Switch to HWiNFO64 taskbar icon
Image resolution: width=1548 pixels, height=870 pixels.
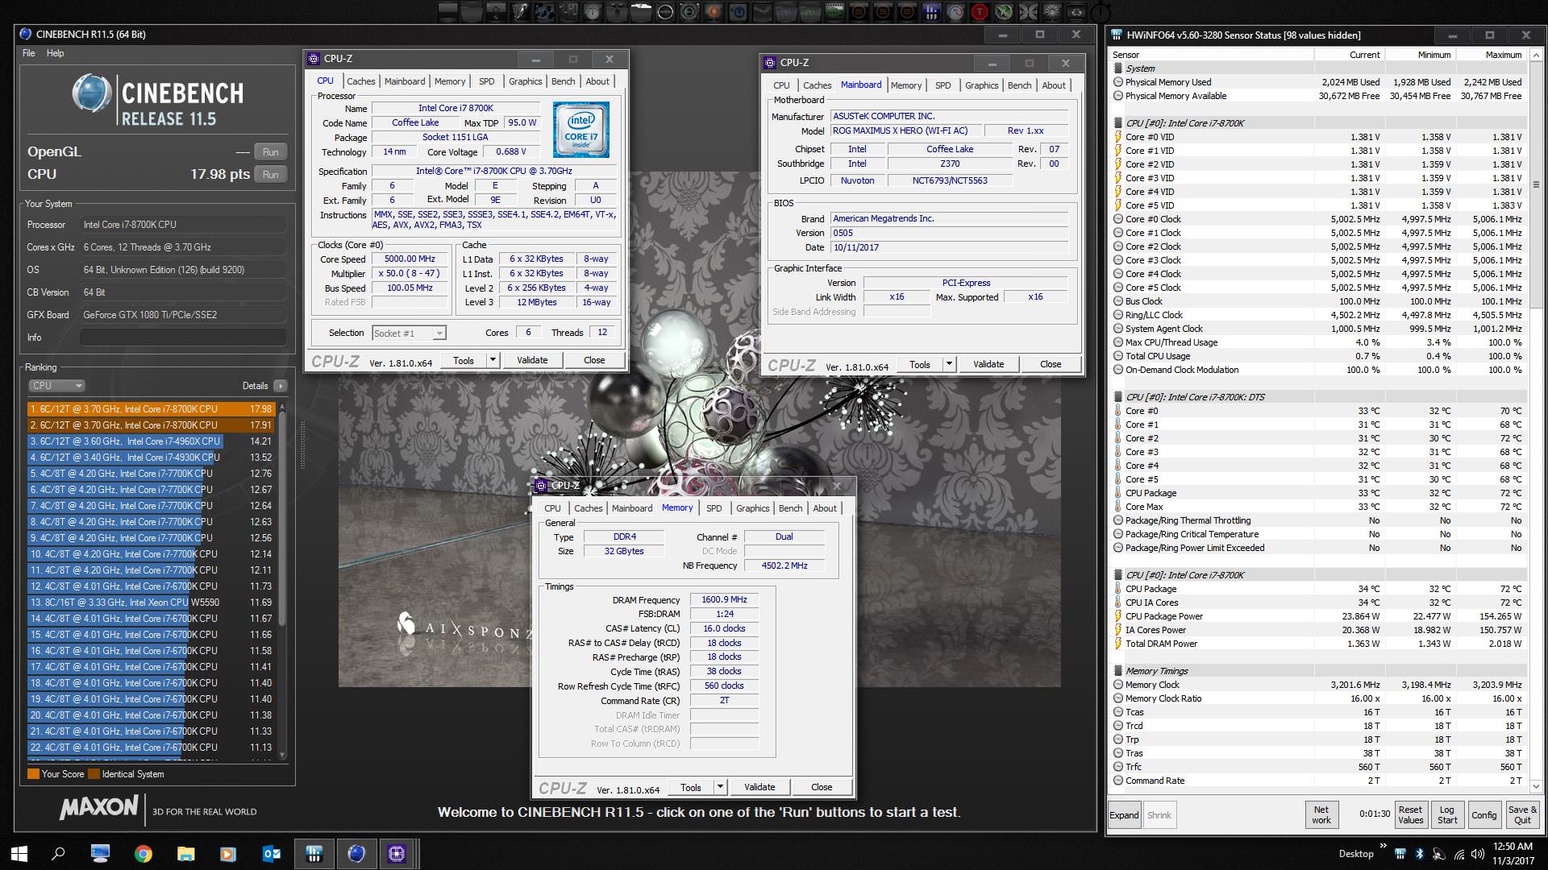pyautogui.click(x=314, y=854)
